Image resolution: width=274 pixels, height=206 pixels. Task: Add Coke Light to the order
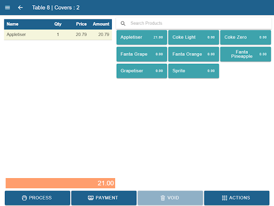(x=194, y=37)
